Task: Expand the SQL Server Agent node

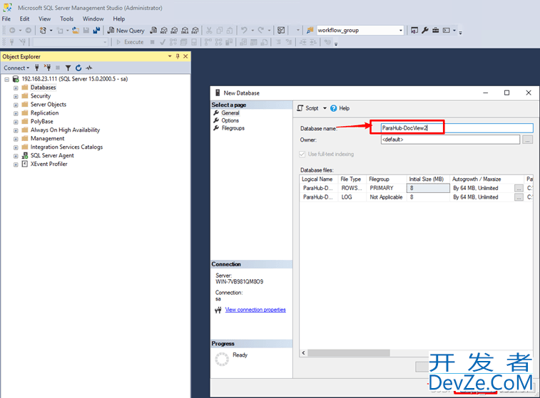Action: tap(16, 156)
